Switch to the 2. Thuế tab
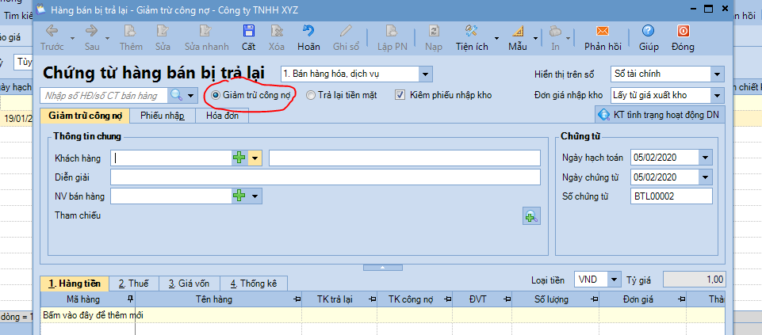The width and height of the screenshot is (762, 335). tap(134, 284)
